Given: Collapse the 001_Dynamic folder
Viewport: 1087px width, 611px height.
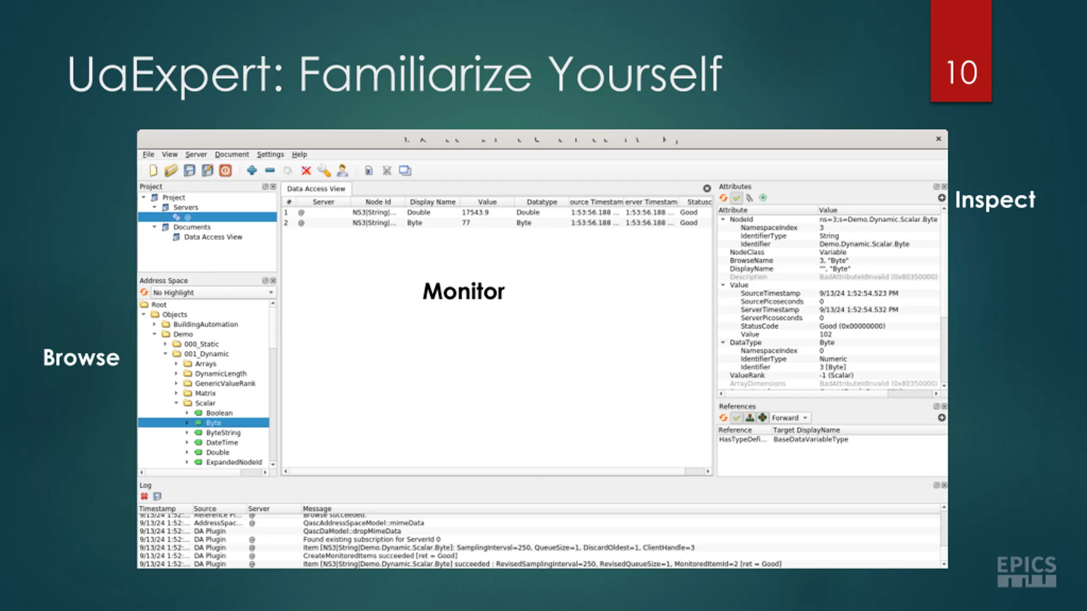Looking at the screenshot, I should 166,353.
